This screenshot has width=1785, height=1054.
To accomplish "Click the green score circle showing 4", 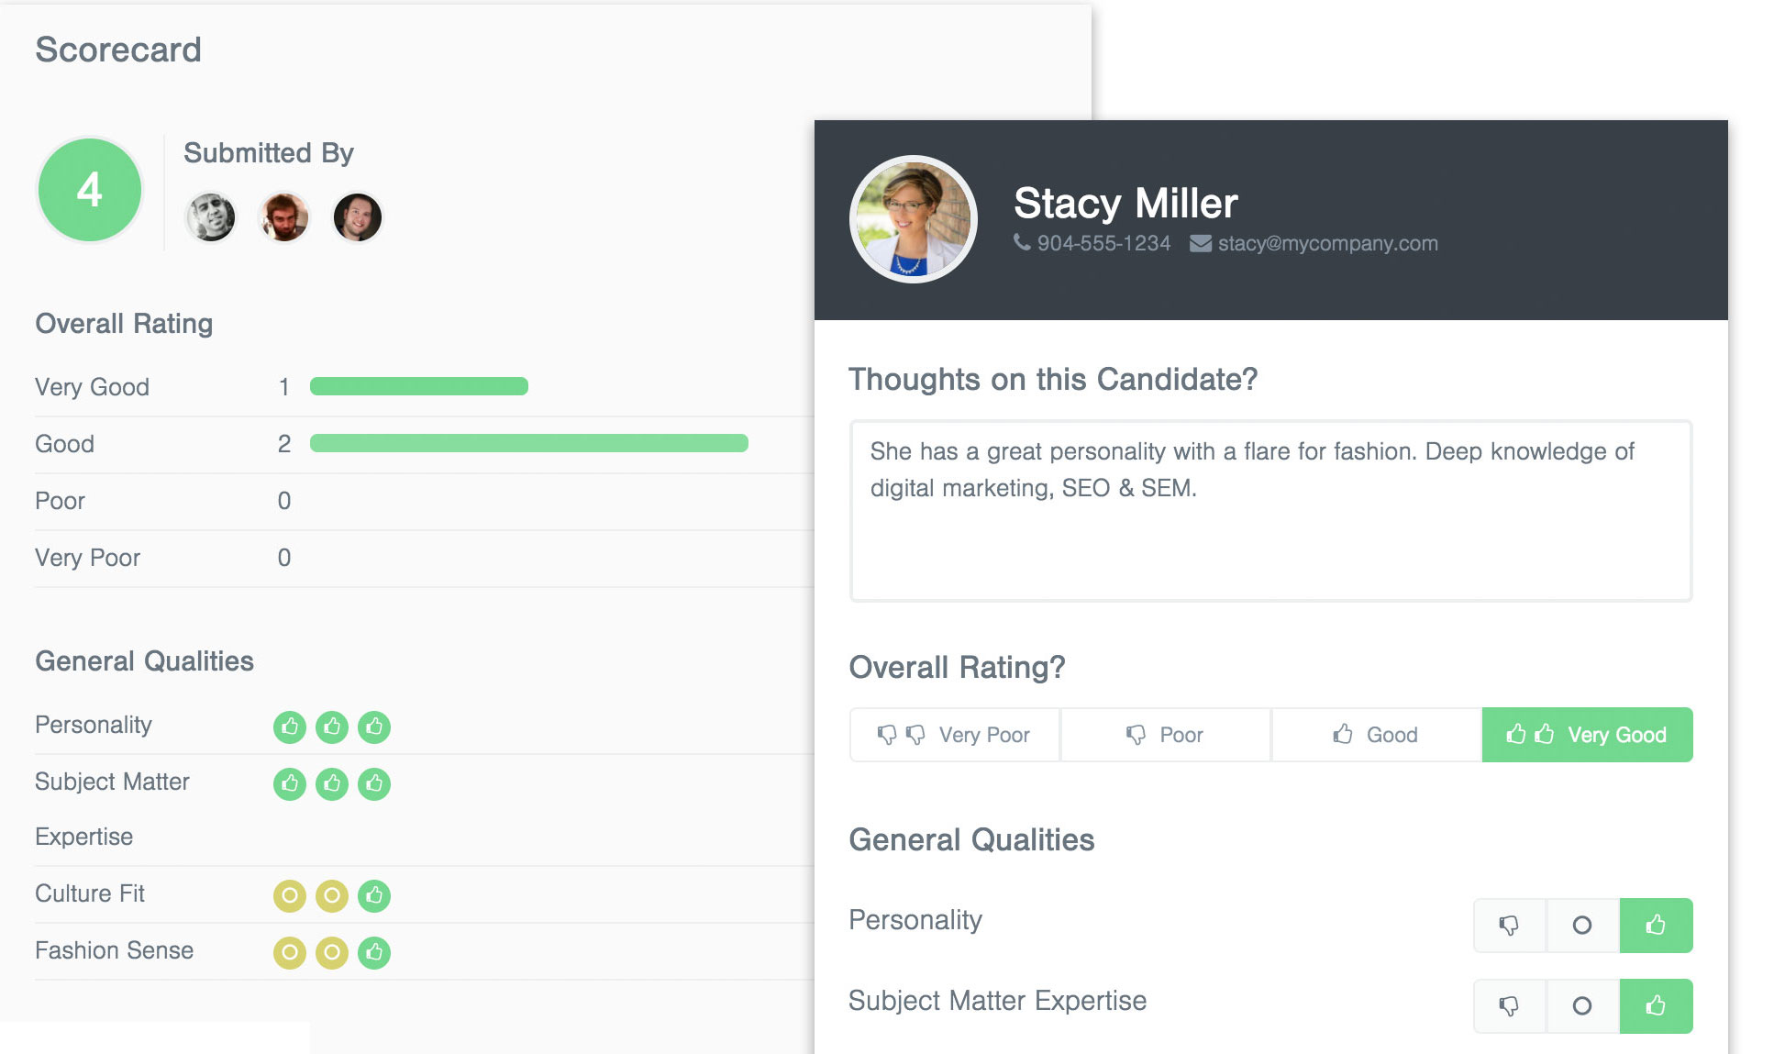I will 89,190.
